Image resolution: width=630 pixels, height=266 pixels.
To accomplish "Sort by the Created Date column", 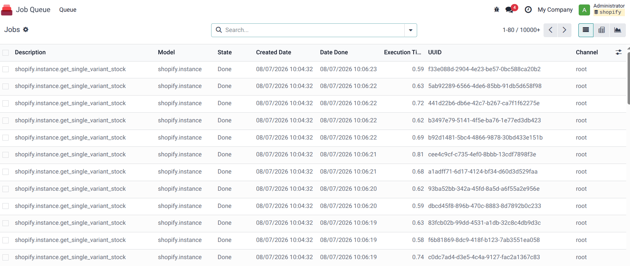I will 273,52.
